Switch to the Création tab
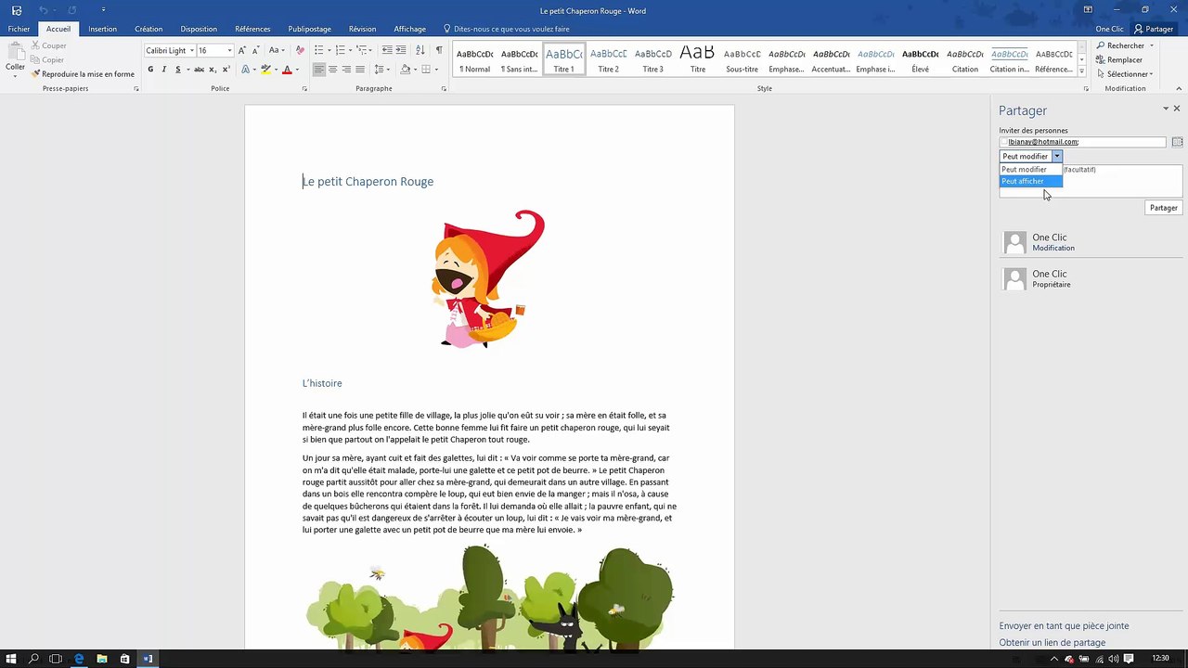 tap(148, 29)
